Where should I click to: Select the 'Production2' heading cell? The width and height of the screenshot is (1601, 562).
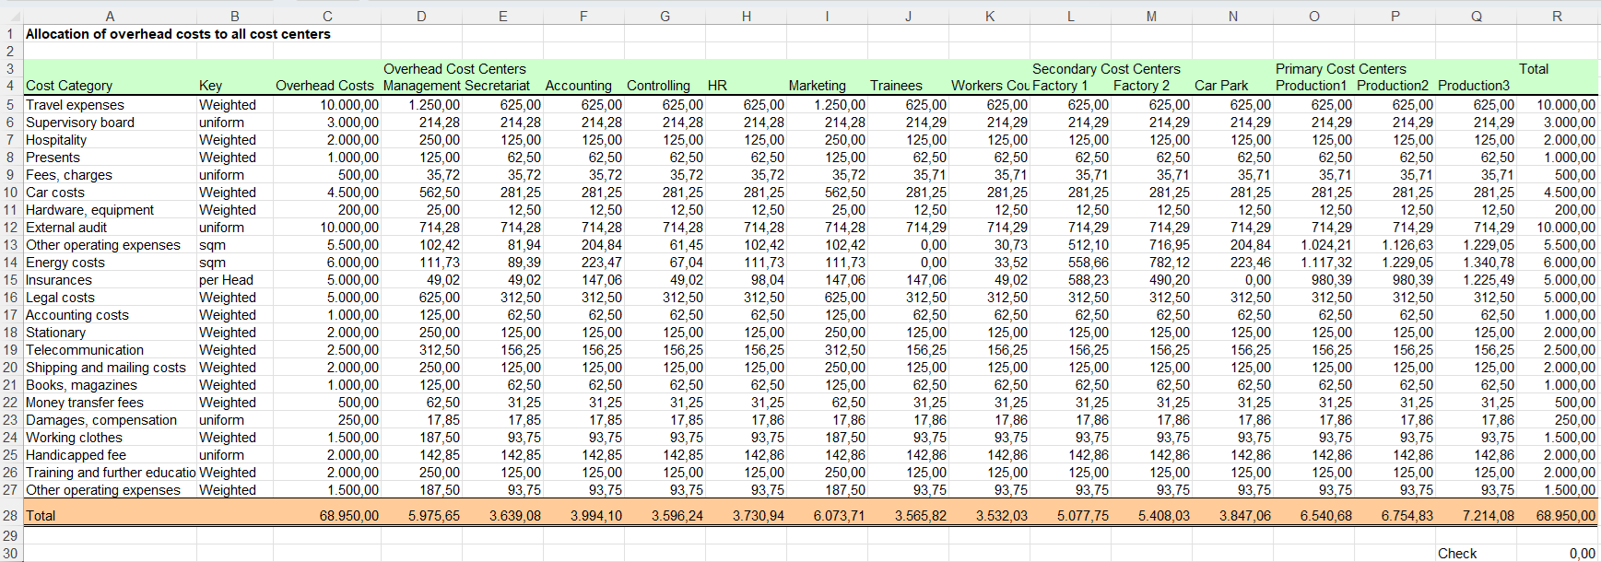tap(1392, 86)
